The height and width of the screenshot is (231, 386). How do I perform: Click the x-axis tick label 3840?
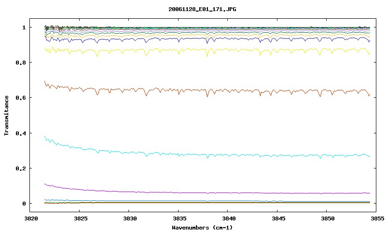[x=229, y=218]
